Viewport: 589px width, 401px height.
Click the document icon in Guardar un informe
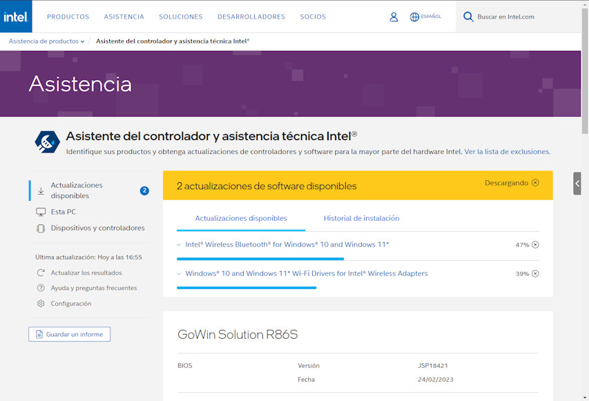39,334
